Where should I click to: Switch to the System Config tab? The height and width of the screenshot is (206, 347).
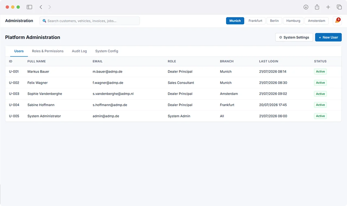coord(107,51)
